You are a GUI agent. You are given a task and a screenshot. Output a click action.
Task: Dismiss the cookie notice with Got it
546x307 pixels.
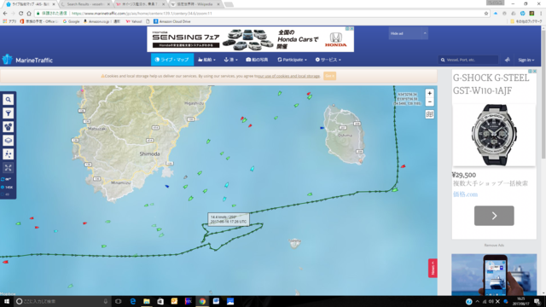point(329,76)
